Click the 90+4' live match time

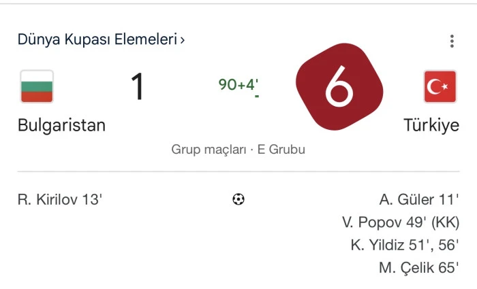(x=238, y=85)
